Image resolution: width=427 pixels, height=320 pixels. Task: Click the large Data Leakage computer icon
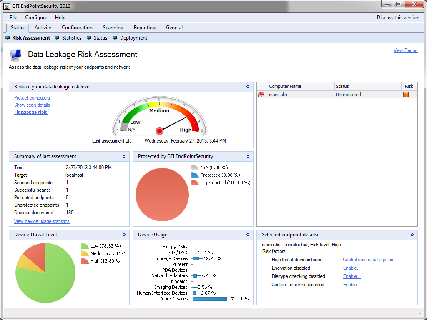pyautogui.click(x=16, y=55)
